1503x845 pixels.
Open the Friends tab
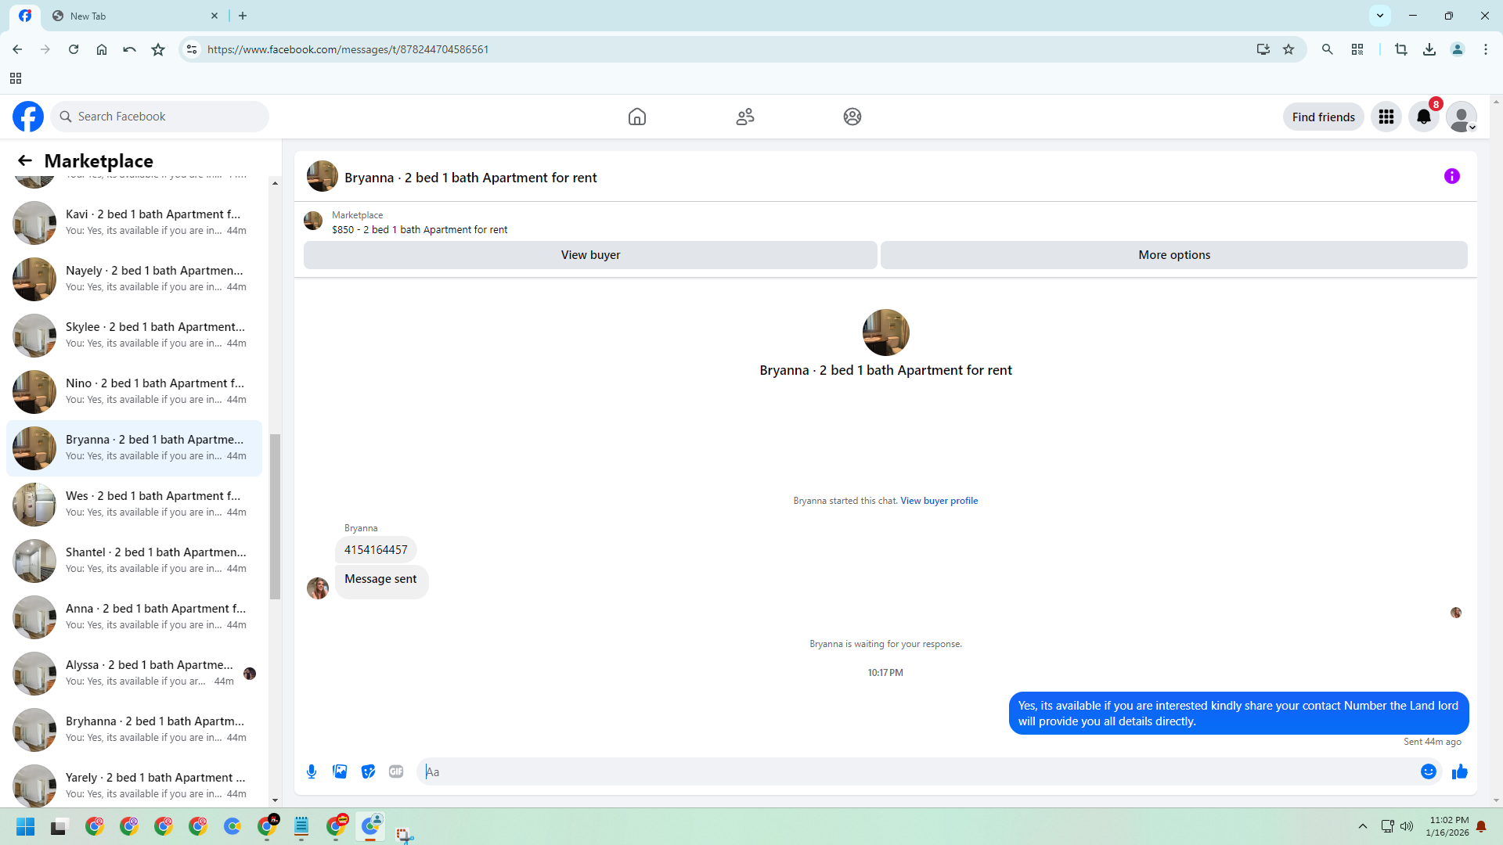pyautogui.click(x=744, y=117)
